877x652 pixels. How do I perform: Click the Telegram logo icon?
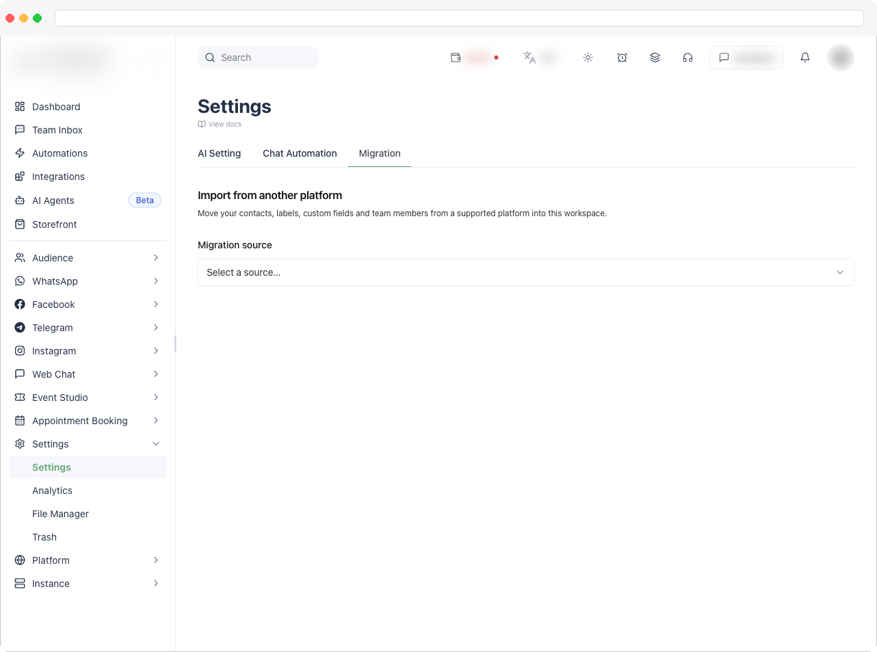[20, 328]
